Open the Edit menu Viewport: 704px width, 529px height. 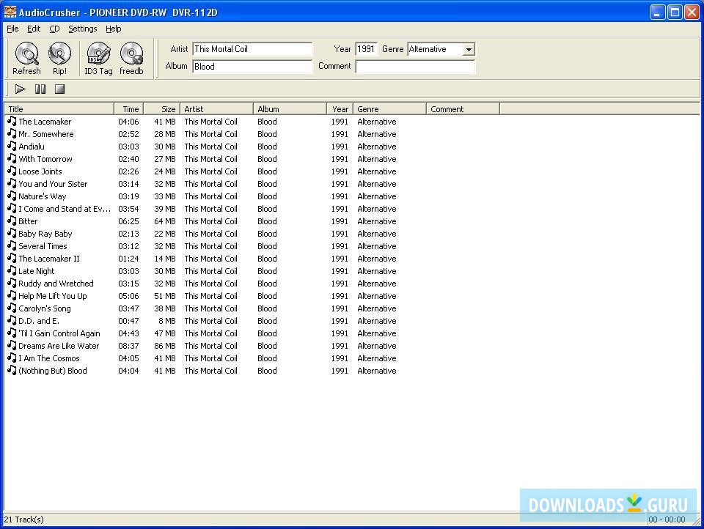[34, 29]
